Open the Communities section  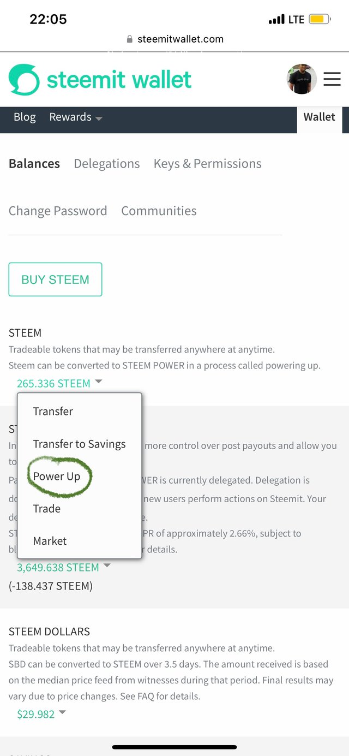(x=159, y=211)
